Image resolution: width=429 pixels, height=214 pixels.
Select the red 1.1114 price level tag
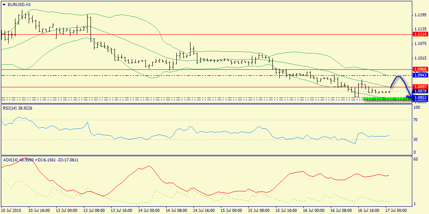(x=420, y=34)
